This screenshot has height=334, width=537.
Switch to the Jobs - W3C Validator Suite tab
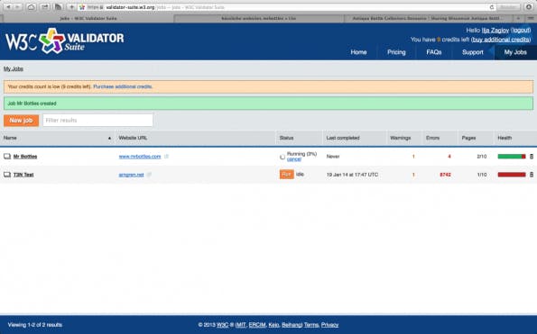(x=88, y=18)
